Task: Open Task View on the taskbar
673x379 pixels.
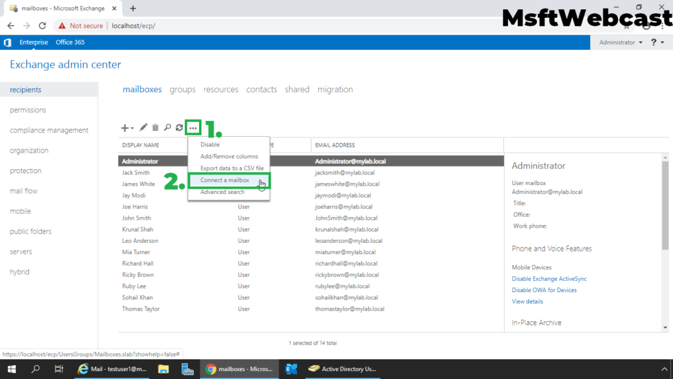Action: (x=58, y=368)
